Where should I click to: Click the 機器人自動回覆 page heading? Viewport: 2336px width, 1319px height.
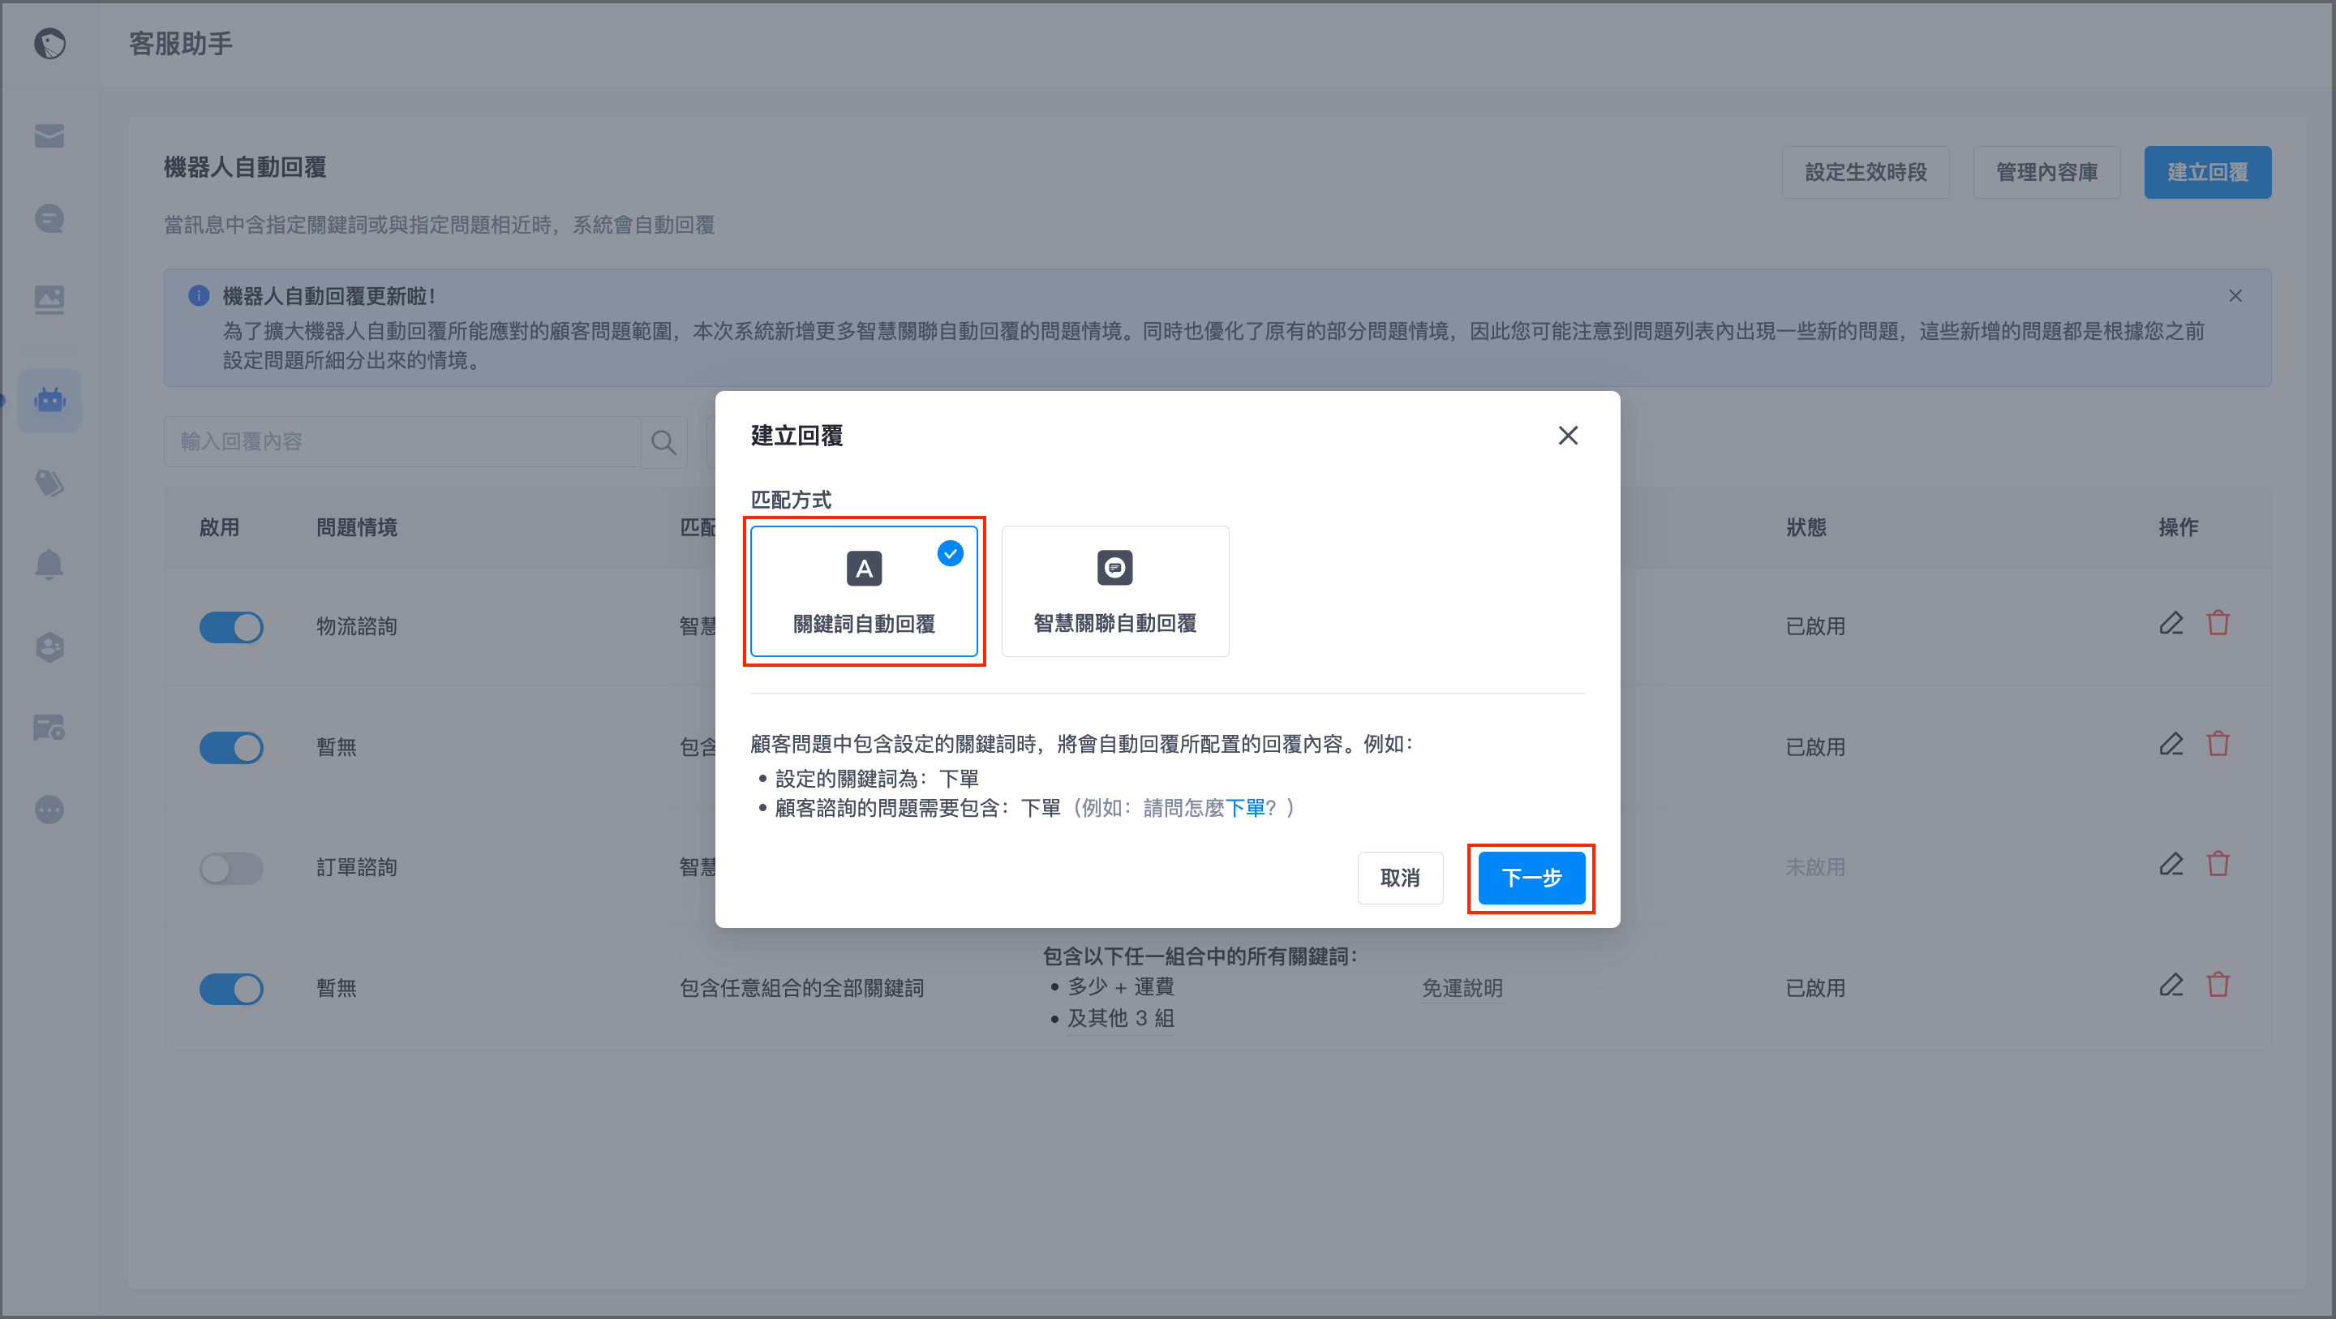point(245,168)
